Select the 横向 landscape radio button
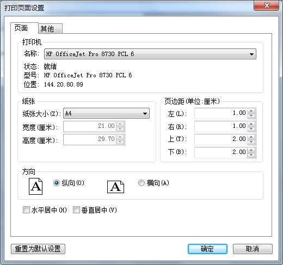Screen dimensions: 283x265 coord(141,183)
